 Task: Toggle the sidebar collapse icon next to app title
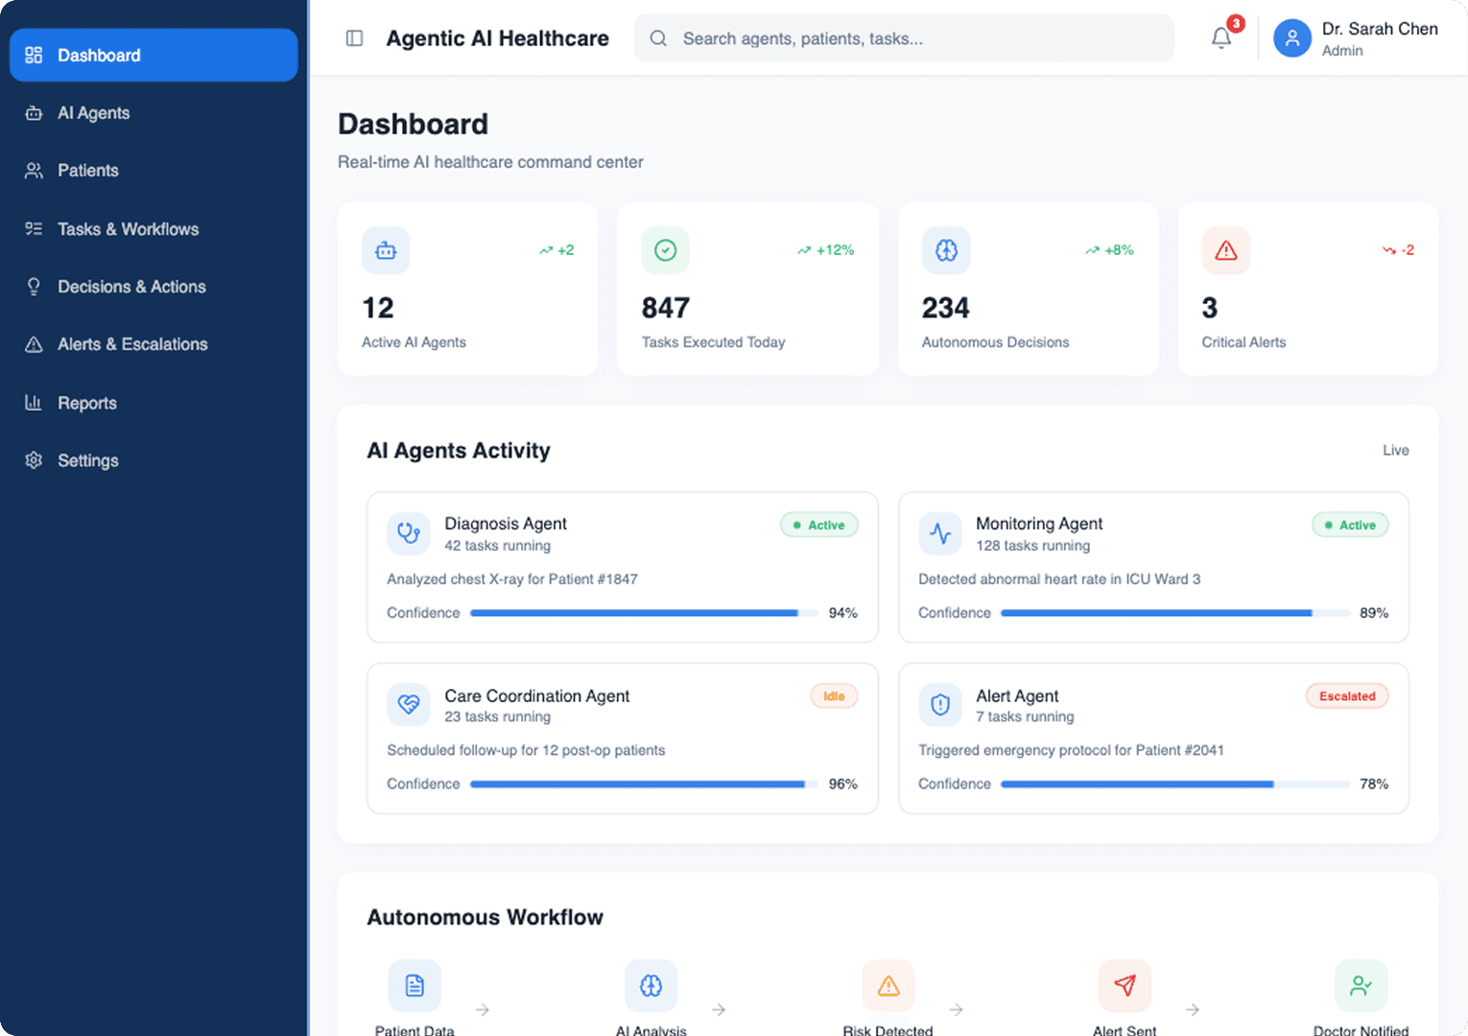point(354,38)
